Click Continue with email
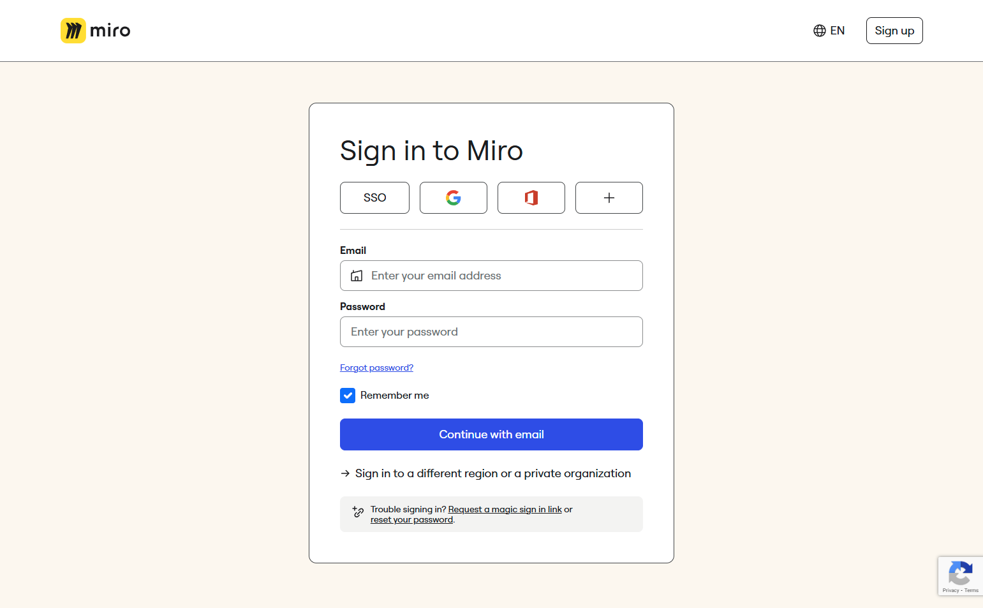 [491, 434]
